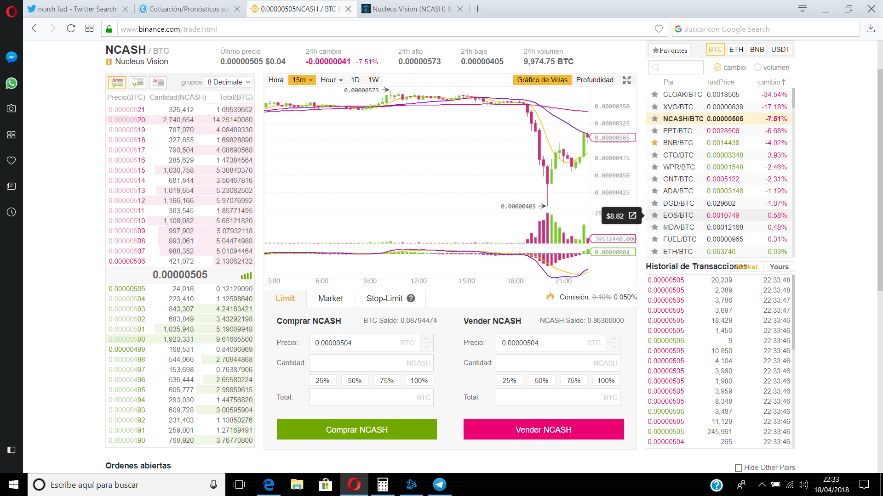
Task: Open Speed Dial grid next to reload
Action: [89, 28]
